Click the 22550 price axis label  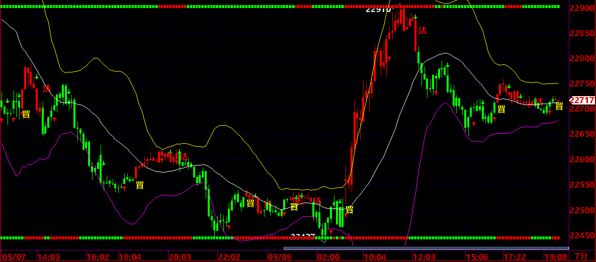point(582,185)
